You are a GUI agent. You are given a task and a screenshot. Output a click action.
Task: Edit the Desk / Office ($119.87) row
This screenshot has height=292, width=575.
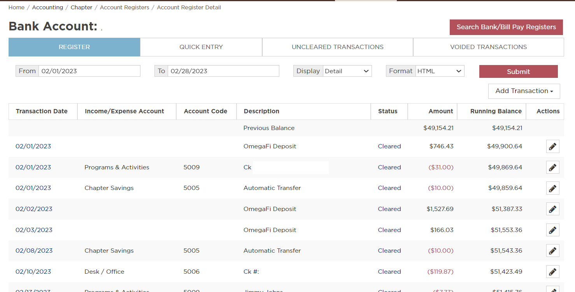[552, 272]
